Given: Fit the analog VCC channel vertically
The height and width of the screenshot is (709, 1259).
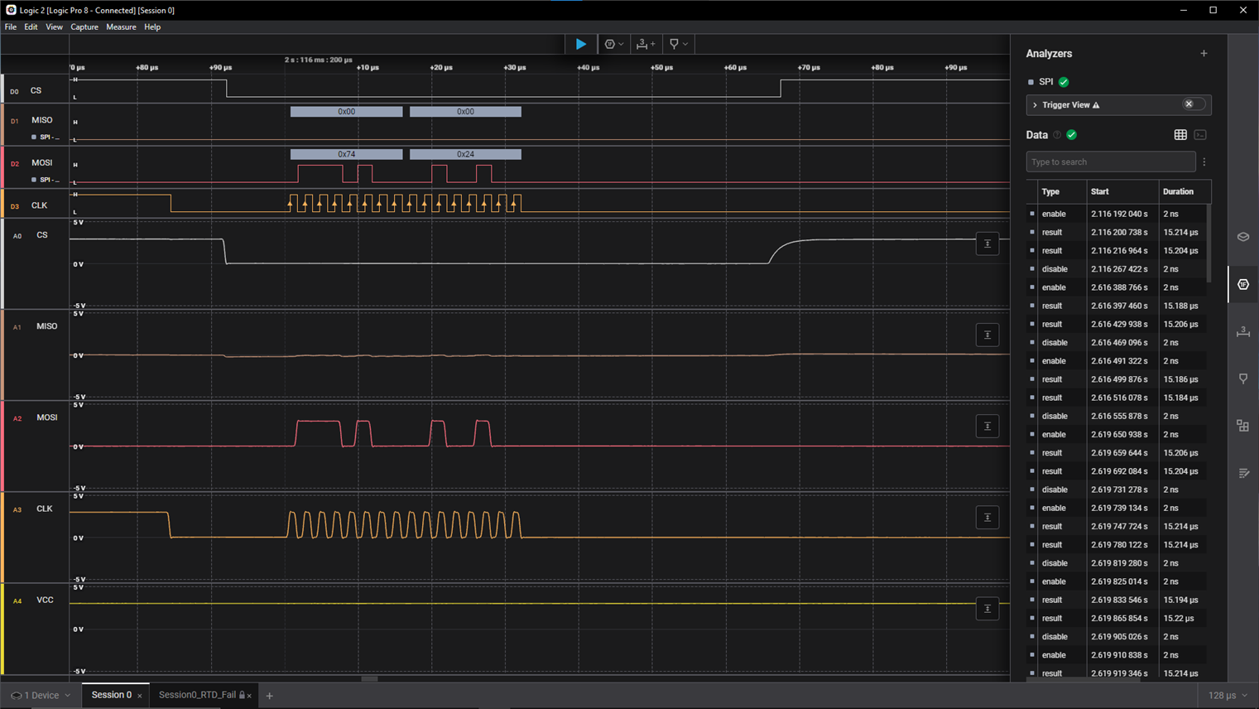Looking at the screenshot, I should tap(987, 608).
